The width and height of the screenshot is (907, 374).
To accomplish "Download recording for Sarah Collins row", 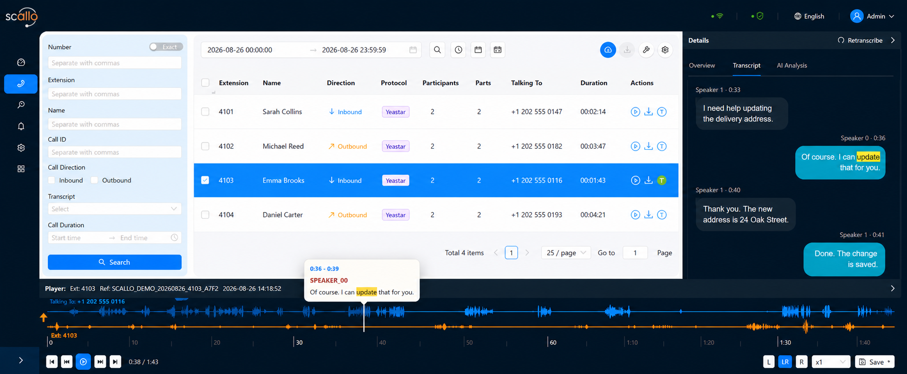I will click(x=648, y=112).
